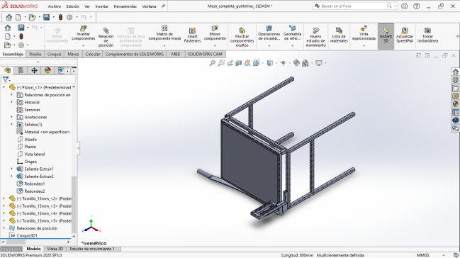This screenshot has height=258, width=460.
Task: Click Smart Fasteners tool
Action: click(x=193, y=35)
